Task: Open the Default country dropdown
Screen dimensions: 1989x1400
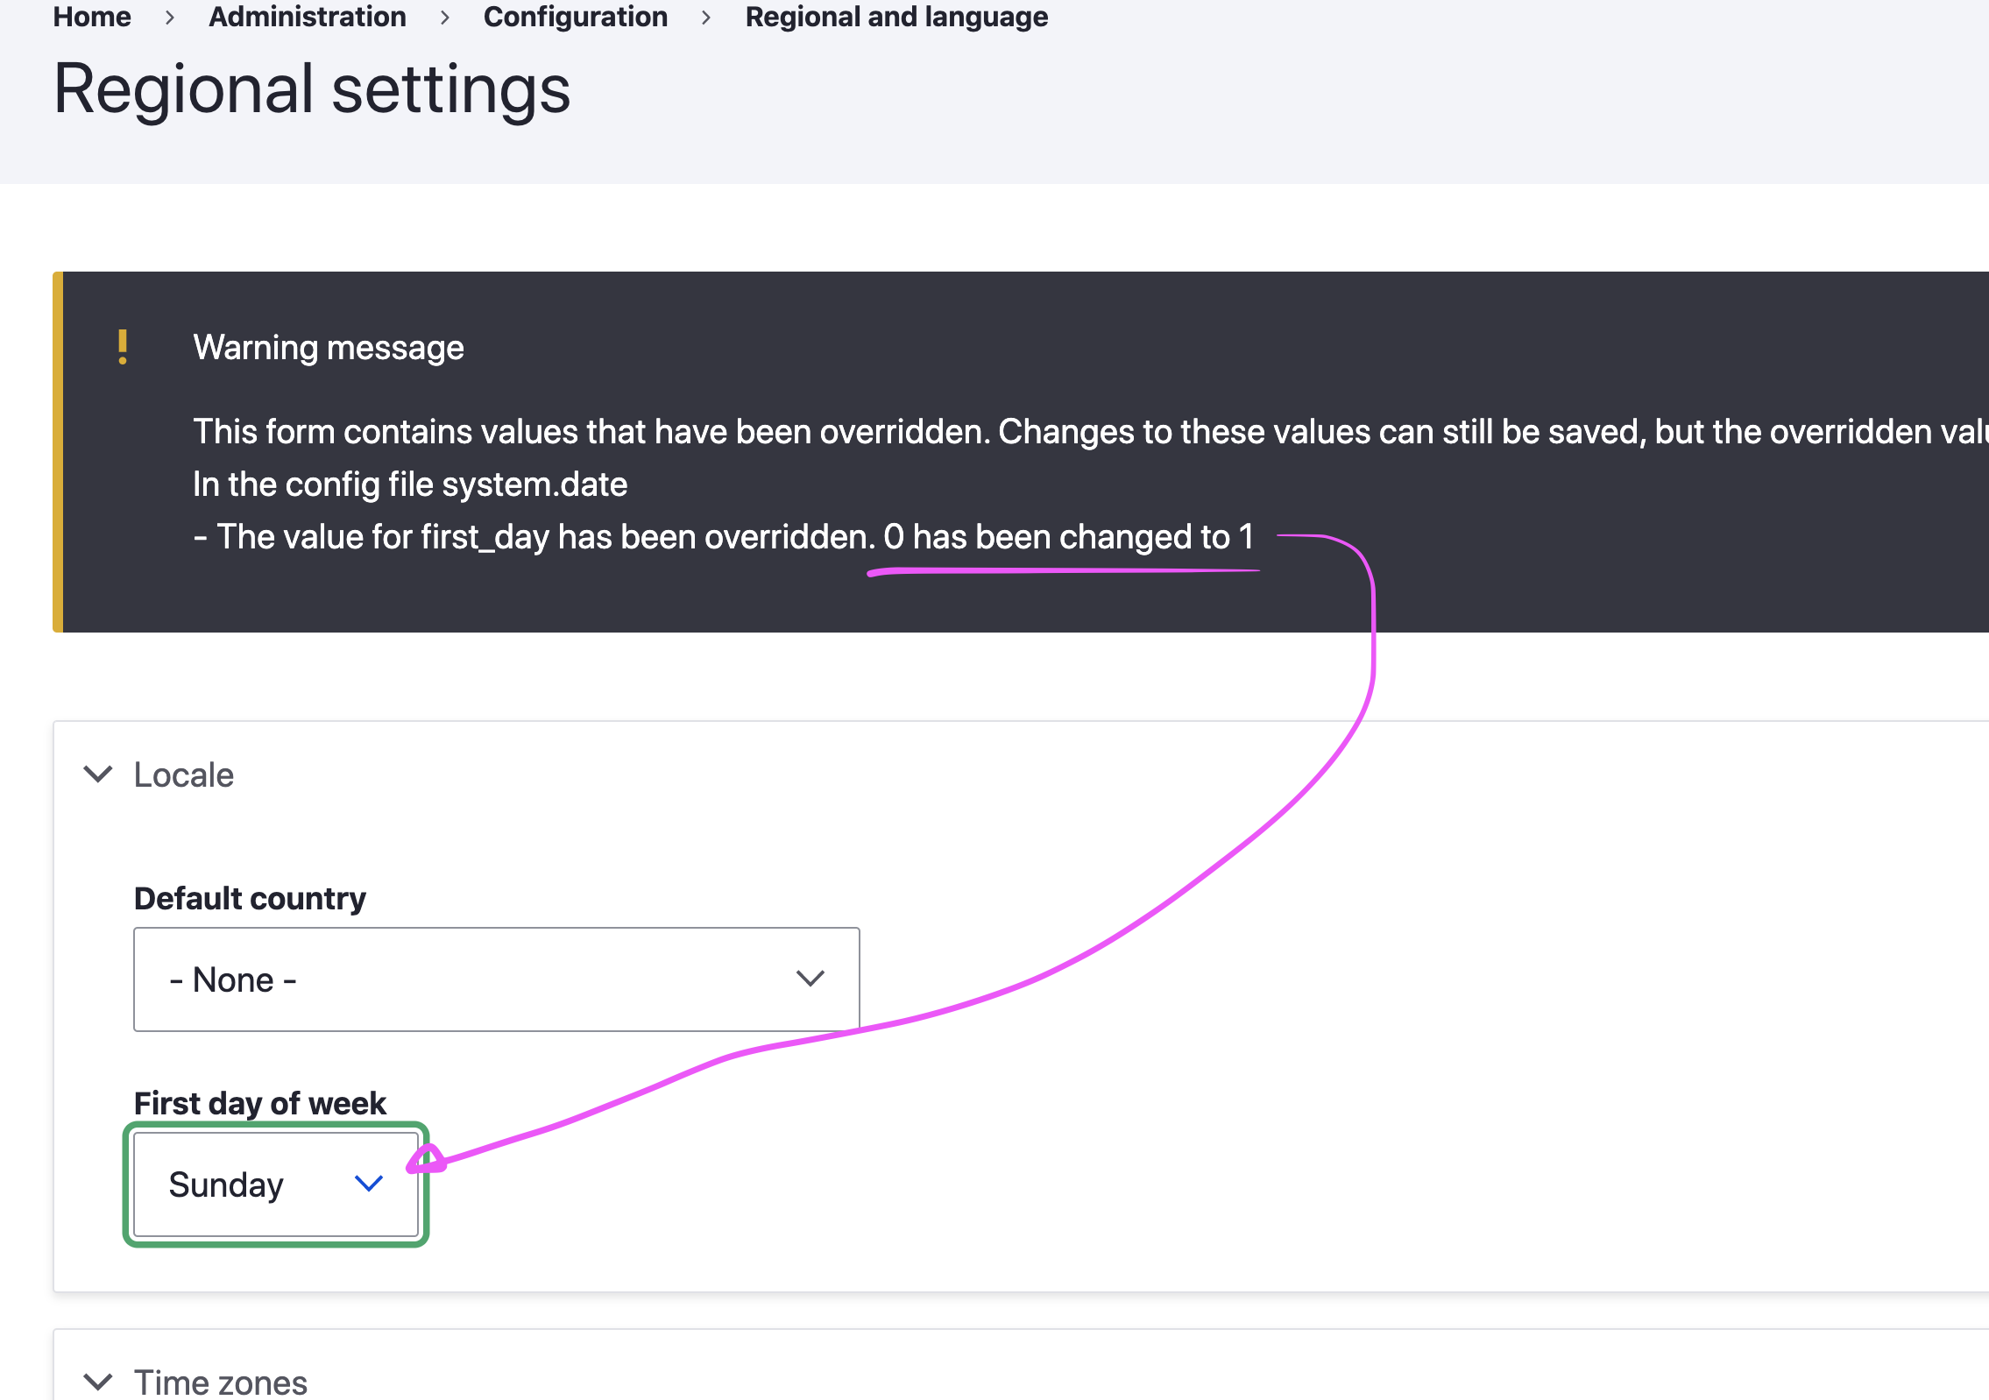Action: tap(496, 979)
